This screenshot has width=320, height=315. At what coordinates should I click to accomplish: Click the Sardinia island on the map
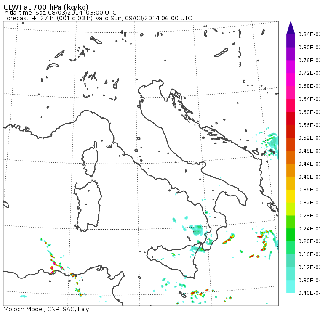tap(88, 206)
